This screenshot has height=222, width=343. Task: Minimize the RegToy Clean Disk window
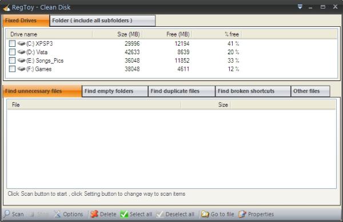(310, 7)
